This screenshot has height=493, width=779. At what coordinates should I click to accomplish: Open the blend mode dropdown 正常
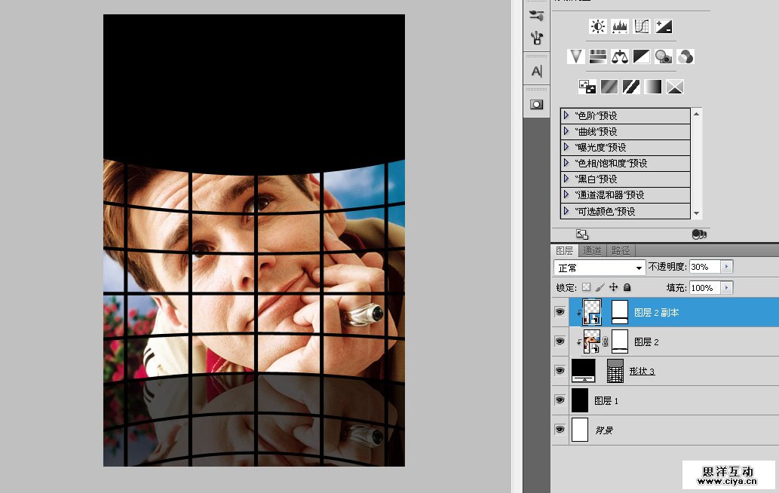click(x=600, y=268)
